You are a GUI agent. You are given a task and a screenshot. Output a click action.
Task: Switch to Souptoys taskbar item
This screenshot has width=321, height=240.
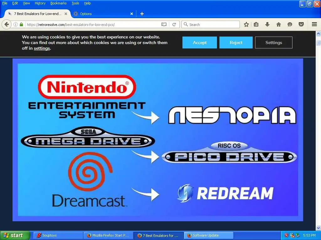click(x=58, y=235)
